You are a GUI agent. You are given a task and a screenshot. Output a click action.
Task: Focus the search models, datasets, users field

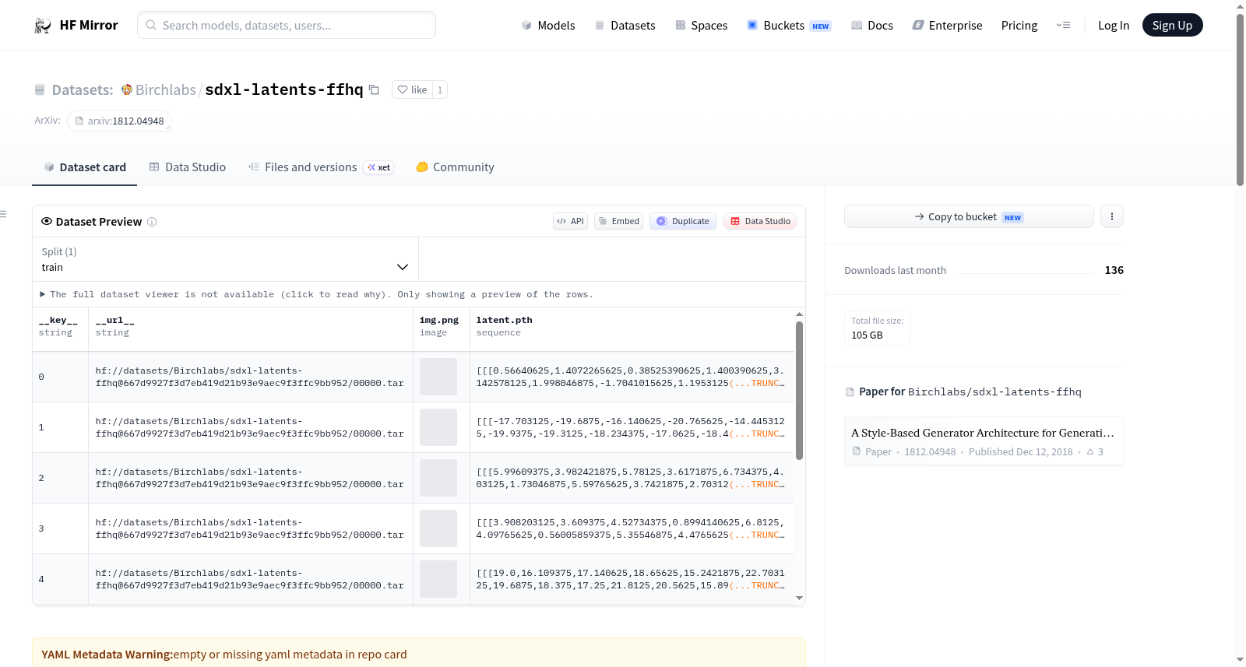click(x=287, y=25)
